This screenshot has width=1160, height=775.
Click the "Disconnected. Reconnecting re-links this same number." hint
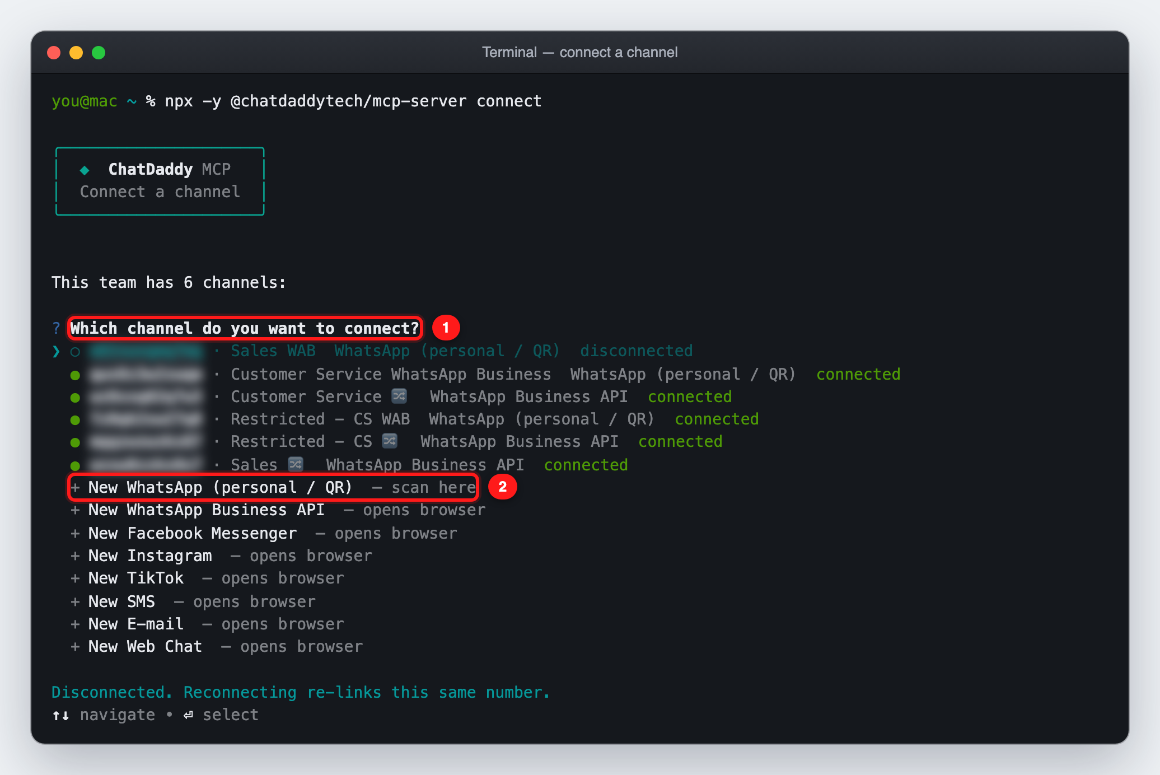(301, 692)
